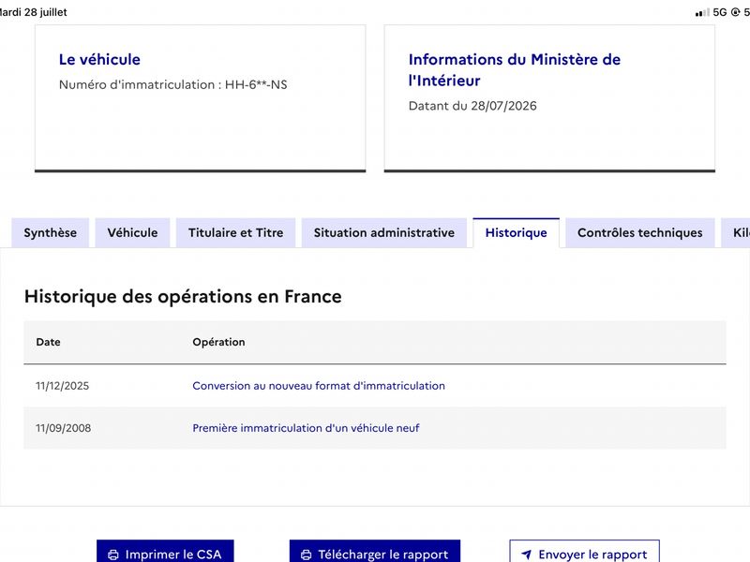This screenshot has height=562, width=750.
Task: Click the Opération column header
Action: click(x=218, y=342)
